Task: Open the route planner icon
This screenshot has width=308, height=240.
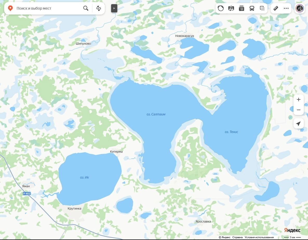Action: [x=99, y=8]
